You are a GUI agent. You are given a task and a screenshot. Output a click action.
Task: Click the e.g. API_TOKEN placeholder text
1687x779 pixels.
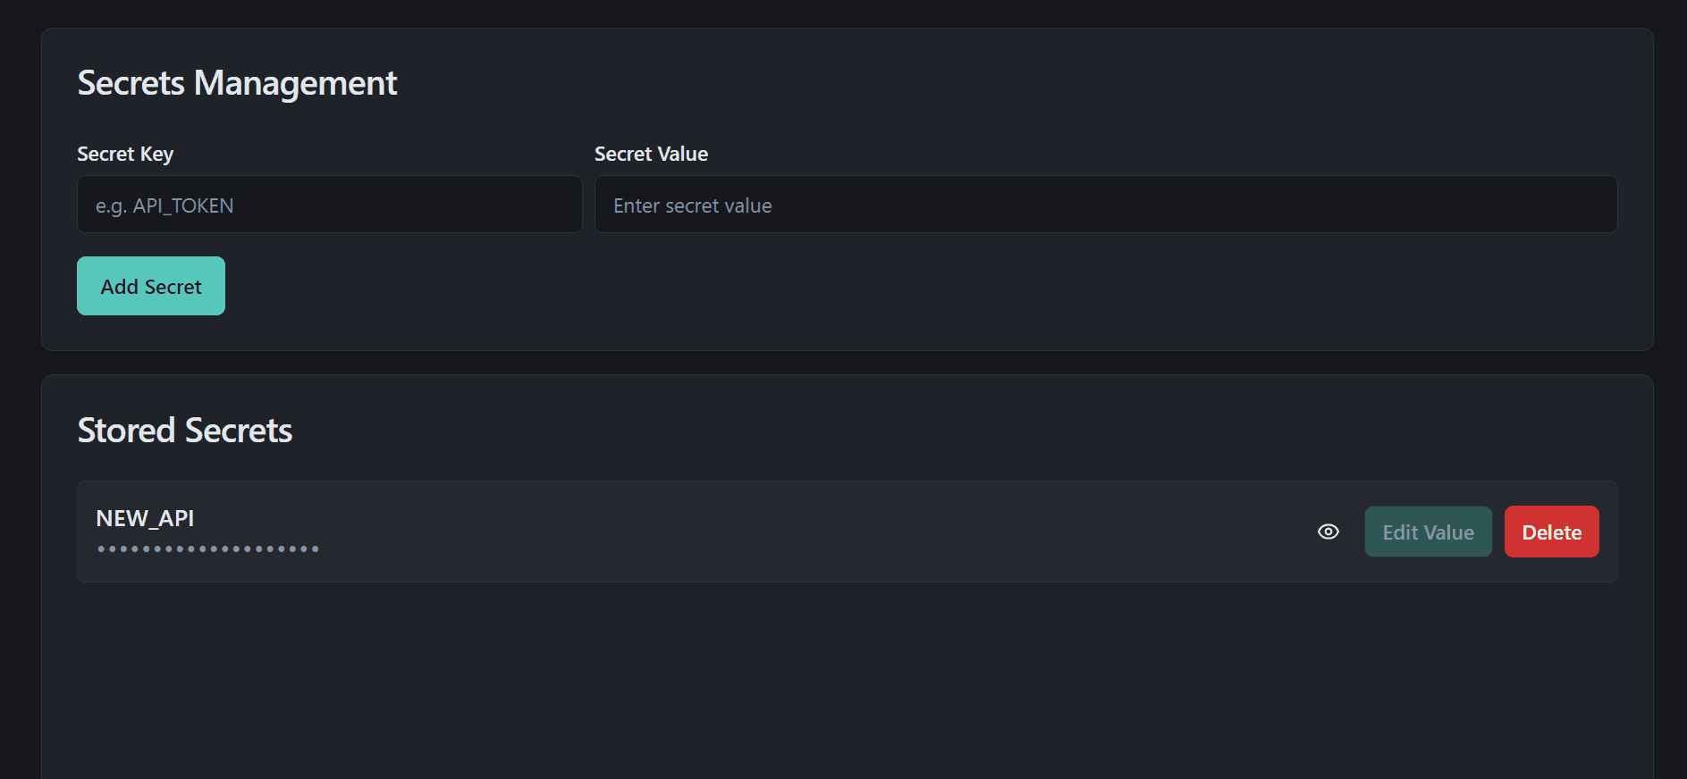pyautogui.click(x=164, y=205)
